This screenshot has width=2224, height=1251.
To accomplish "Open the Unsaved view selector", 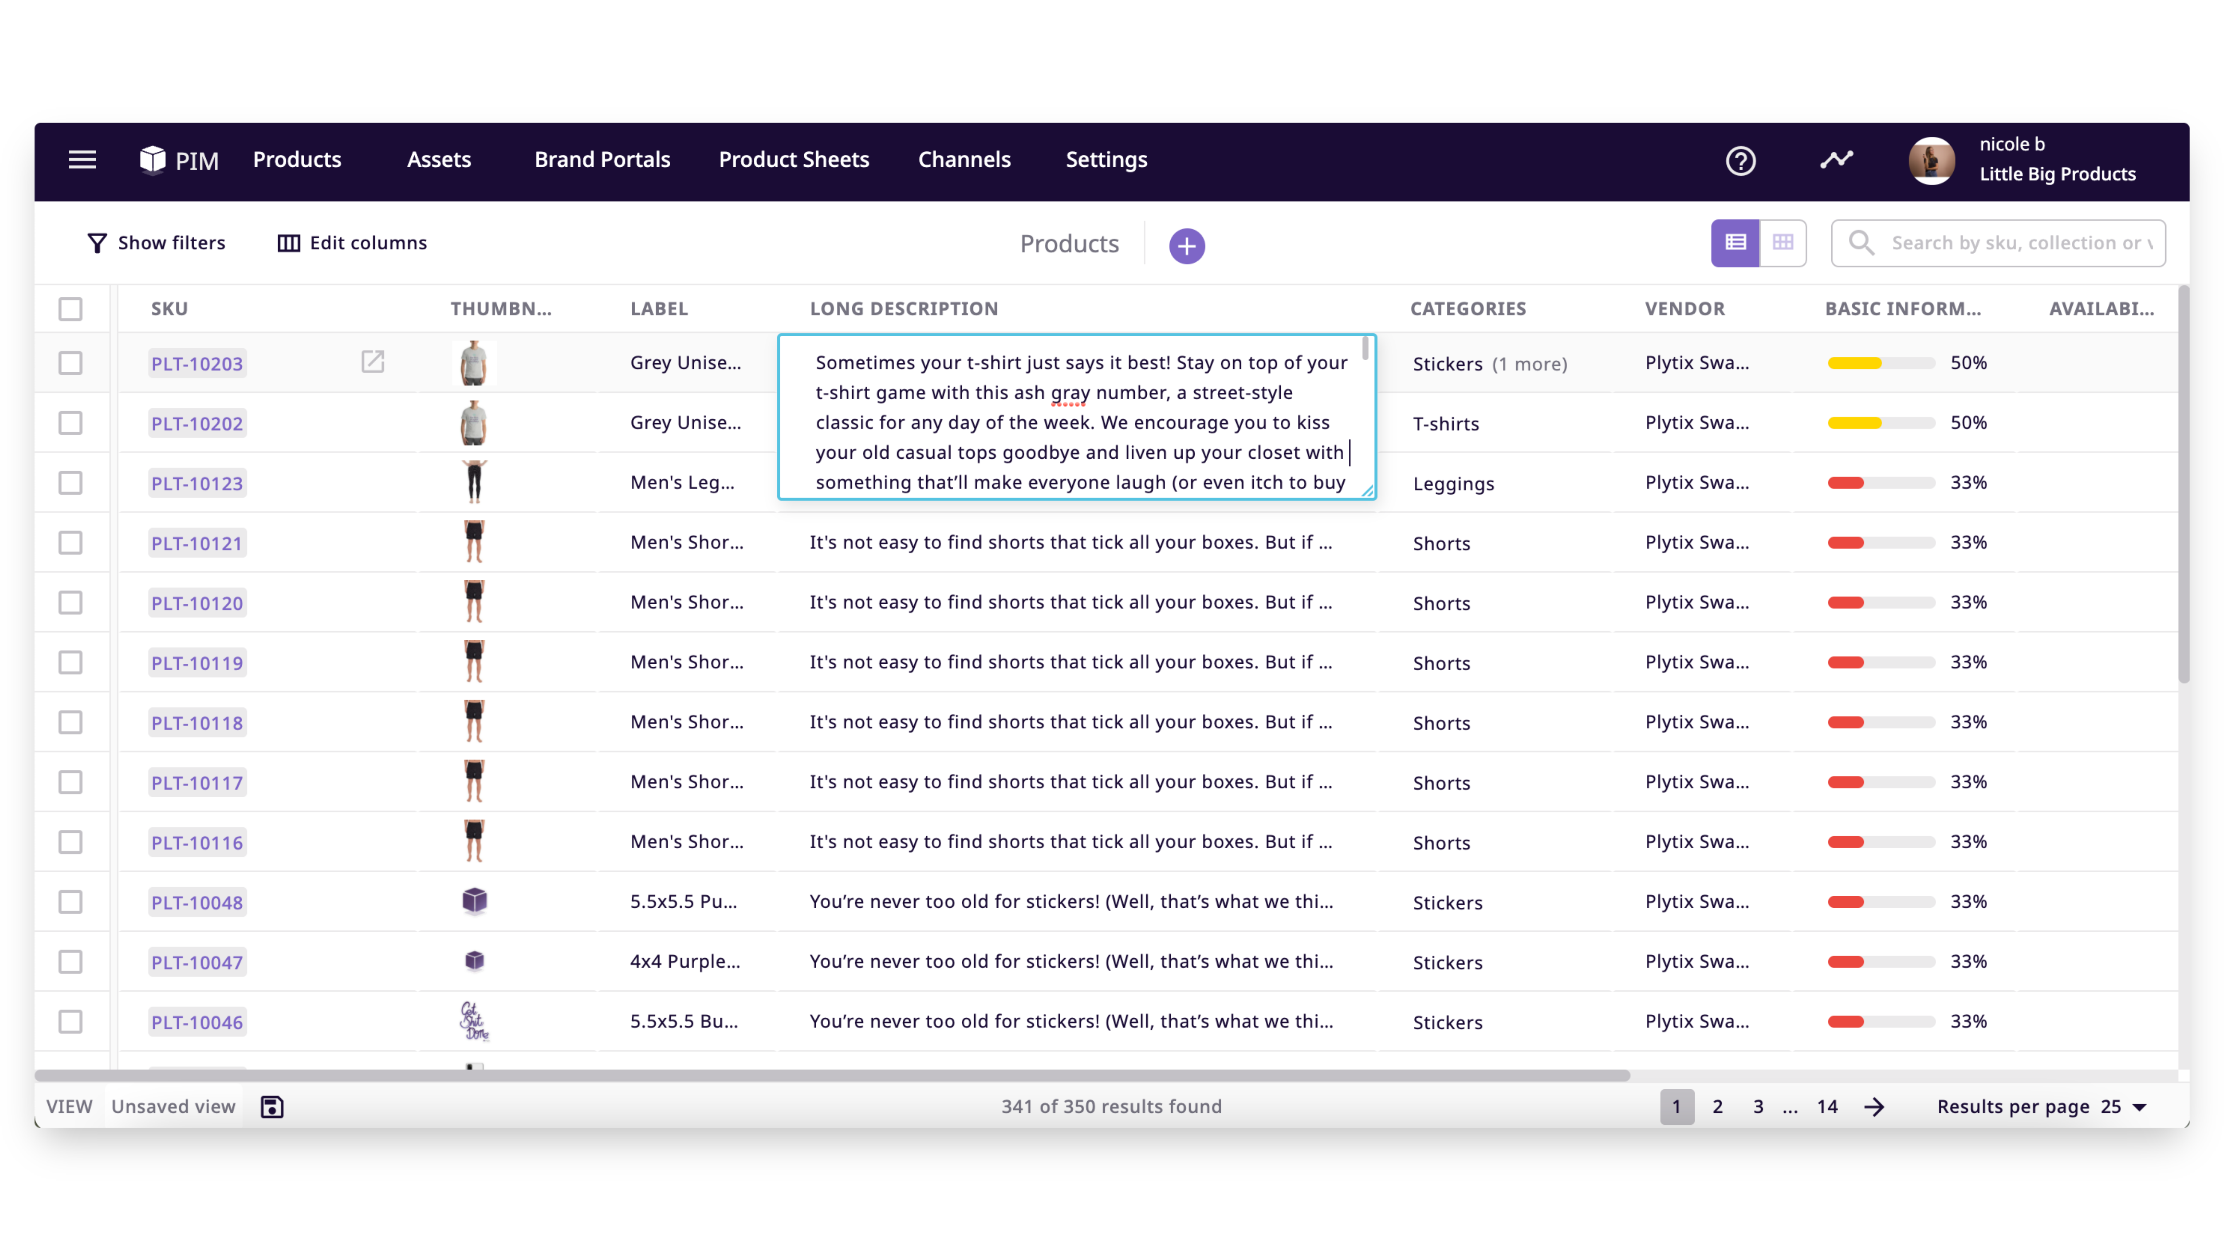I will point(173,1107).
